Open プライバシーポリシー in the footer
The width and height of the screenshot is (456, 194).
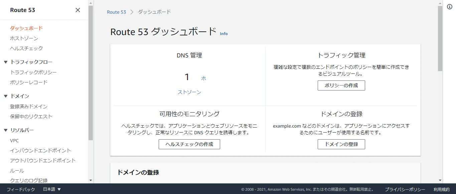pos(405,189)
